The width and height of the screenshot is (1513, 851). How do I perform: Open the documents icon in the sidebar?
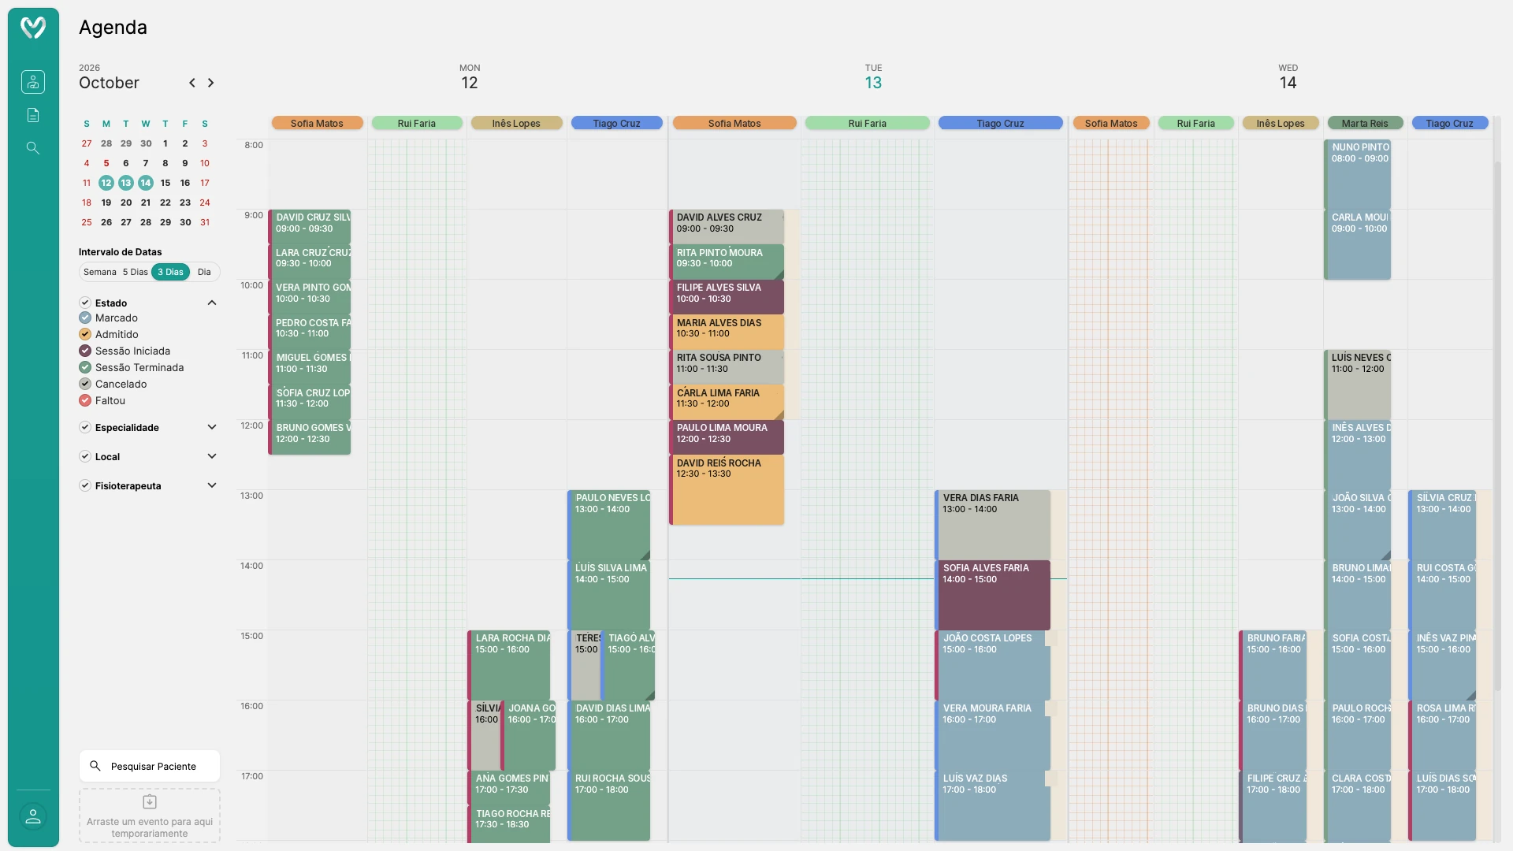coord(33,115)
